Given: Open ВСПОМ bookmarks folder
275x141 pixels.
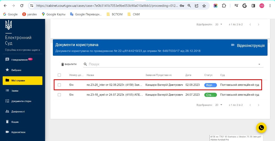Looking at the screenshot, I should [115, 14].
